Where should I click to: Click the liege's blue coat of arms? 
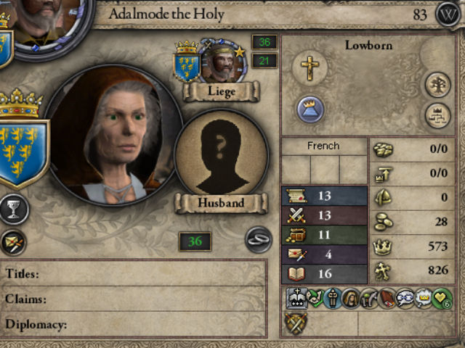[x=187, y=65]
